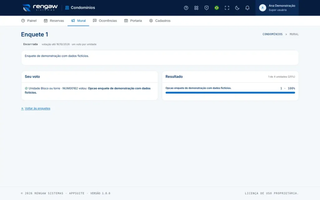The image size is (320, 200).
Task: Click the Condomínios building icon
Action: (67, 8)
